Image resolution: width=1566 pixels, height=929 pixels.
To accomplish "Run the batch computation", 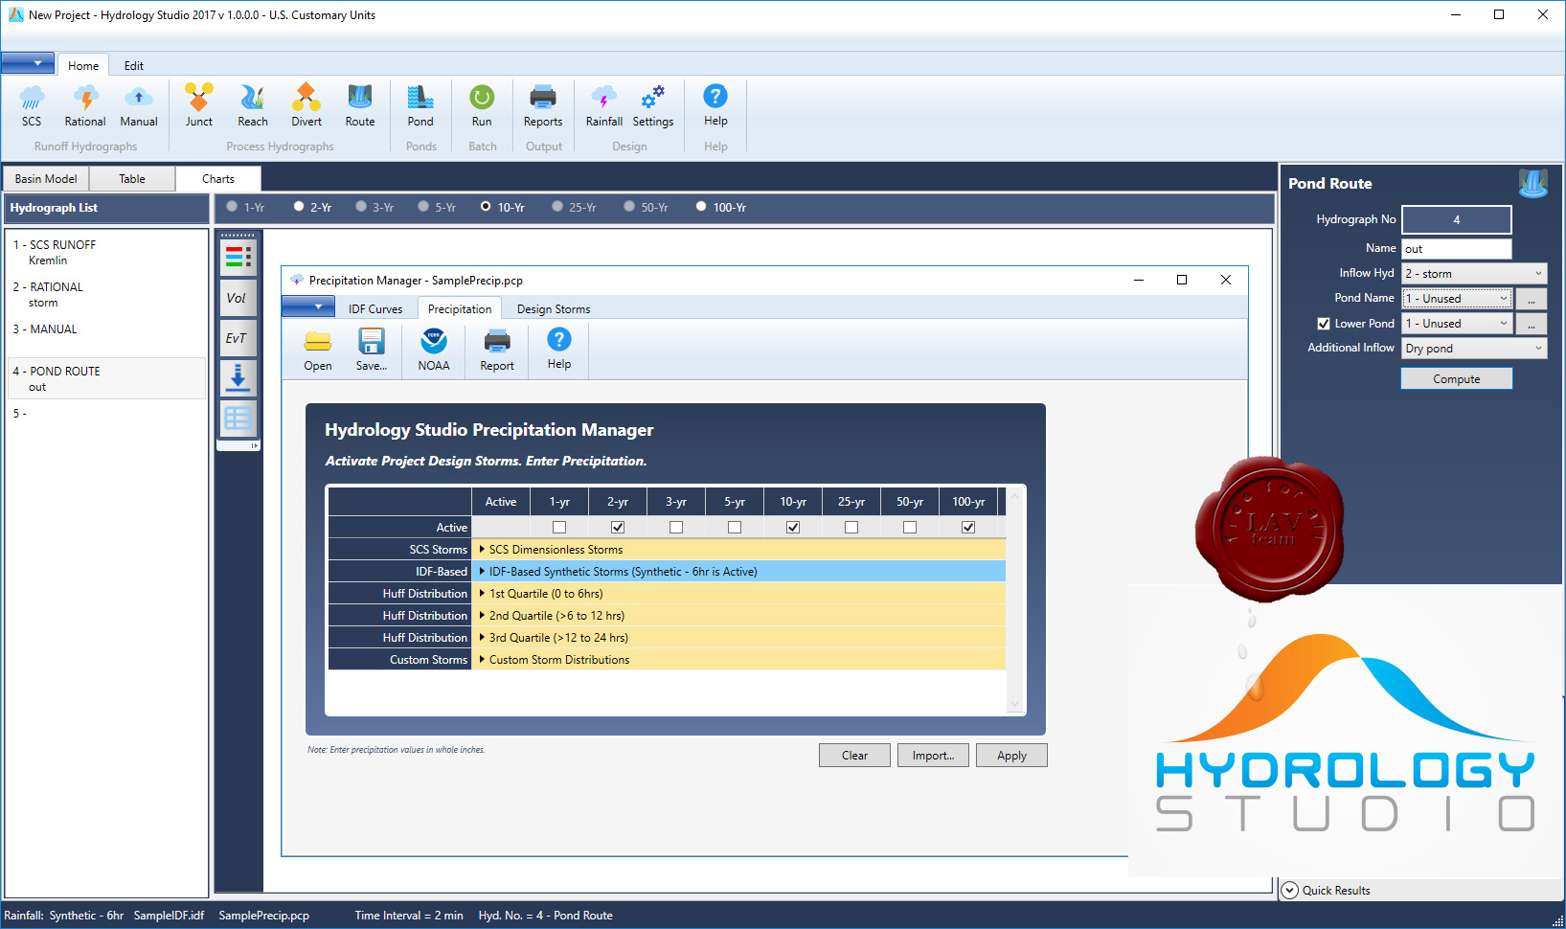I will pyautogui.click(x=482, y=106).
